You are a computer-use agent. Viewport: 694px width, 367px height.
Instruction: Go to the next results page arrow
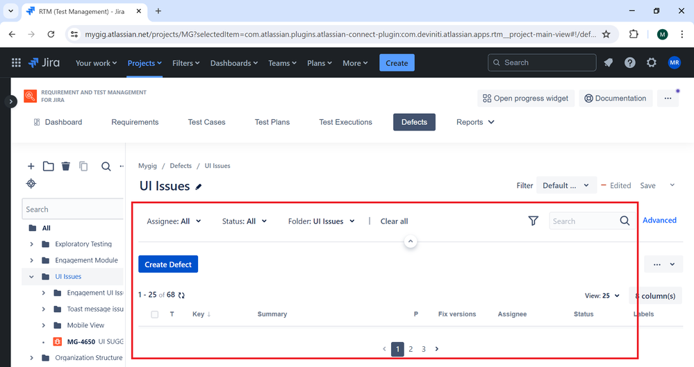click(437, 349)
